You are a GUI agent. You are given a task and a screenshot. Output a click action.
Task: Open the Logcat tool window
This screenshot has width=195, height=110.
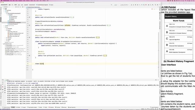click(x=24, y=107)
